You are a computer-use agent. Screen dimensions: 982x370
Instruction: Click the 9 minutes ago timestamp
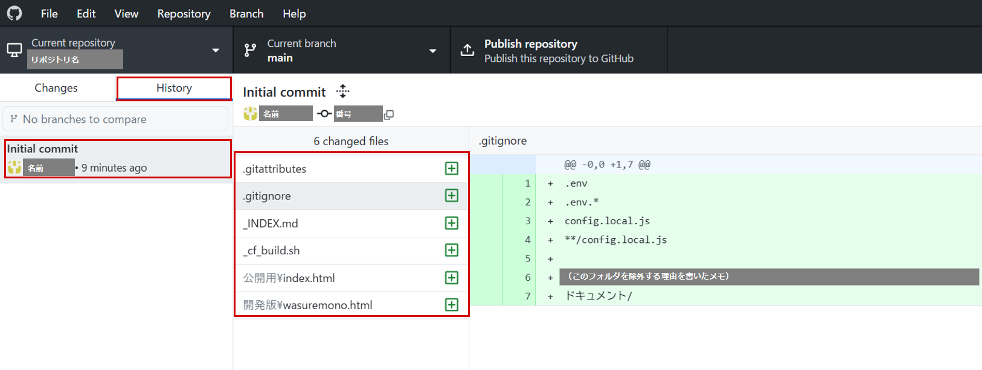coord(114,168)
